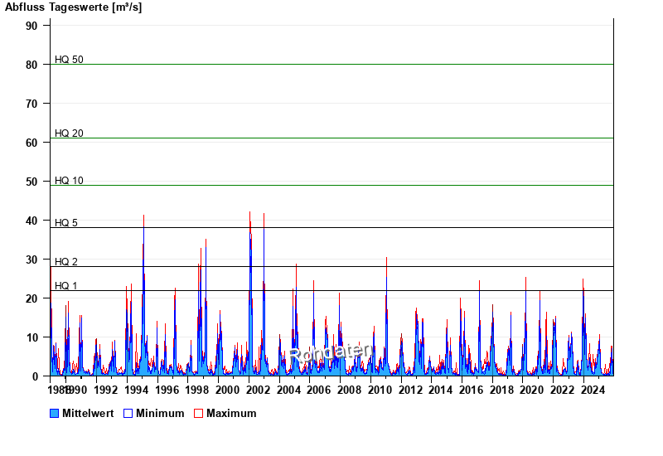Click the blue Mittelwert legend swatch
The width and height of the screenshot is (663, 456).
(x=54, y=413)
